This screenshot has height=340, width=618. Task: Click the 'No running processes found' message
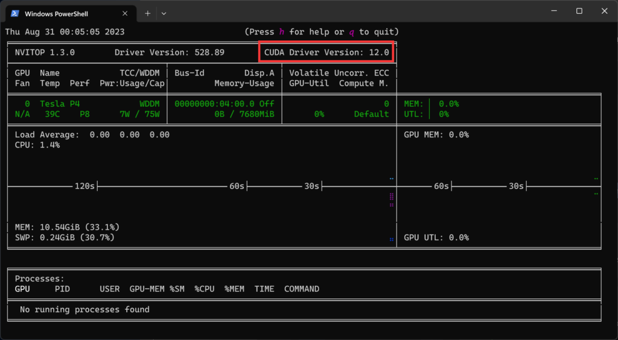coord(84,310)
